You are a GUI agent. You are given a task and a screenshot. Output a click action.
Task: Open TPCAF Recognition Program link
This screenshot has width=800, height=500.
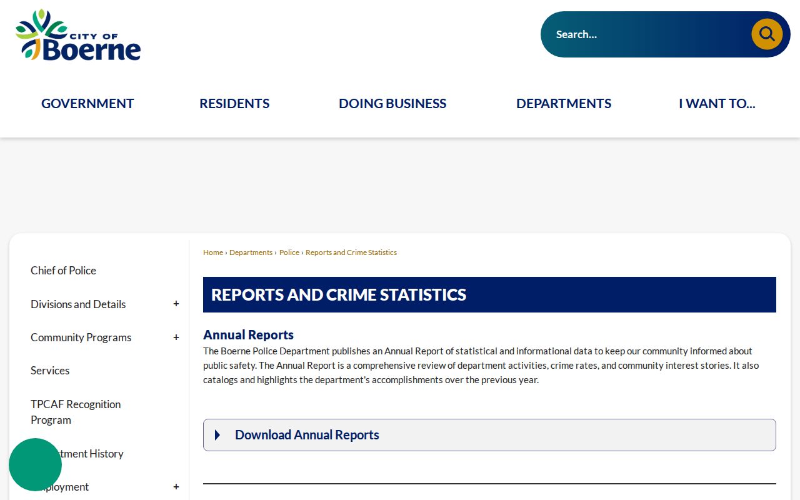pos(76,412)
